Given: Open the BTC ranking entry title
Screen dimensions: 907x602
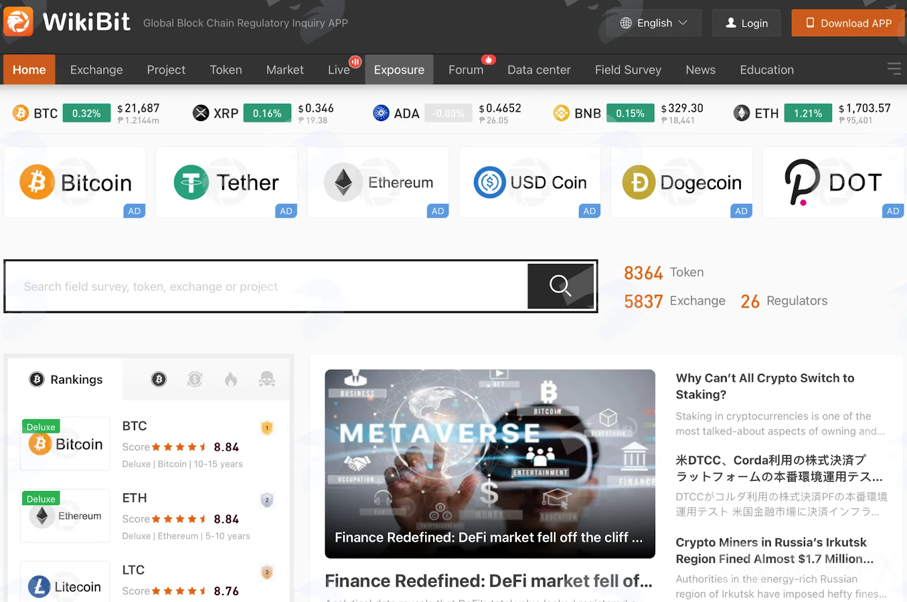Looking at the screenshot, I should [x=134, y=426].
